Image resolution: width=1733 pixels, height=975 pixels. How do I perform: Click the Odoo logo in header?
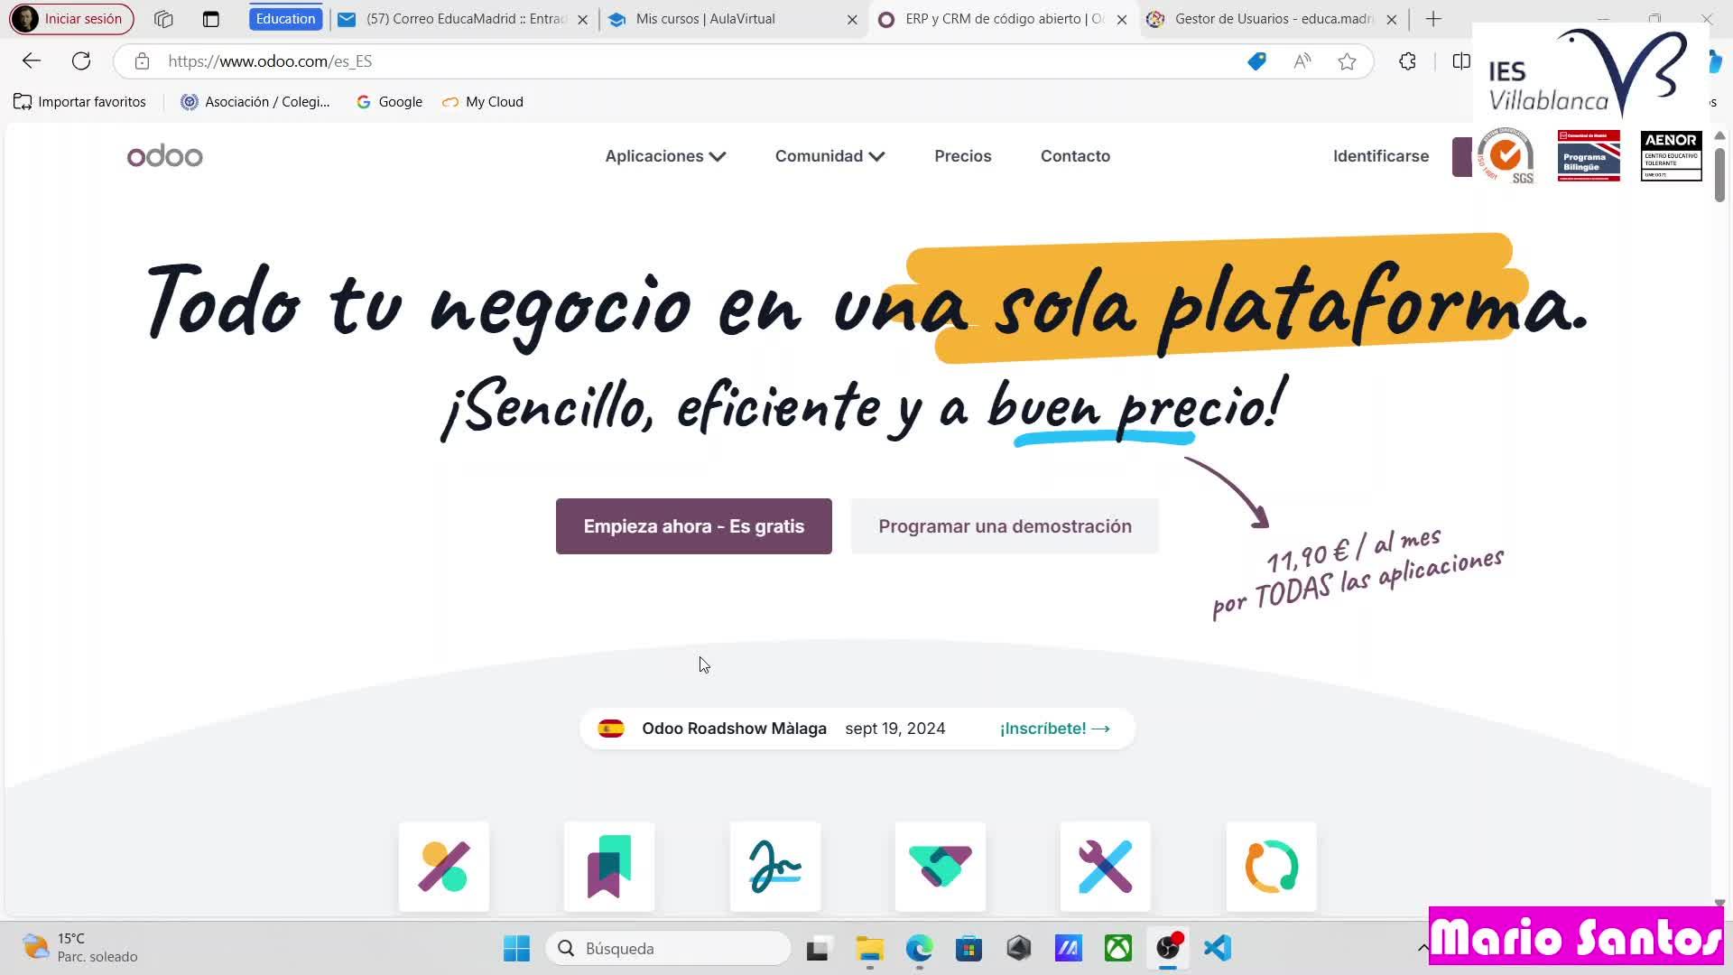click(x=164, y=156)
